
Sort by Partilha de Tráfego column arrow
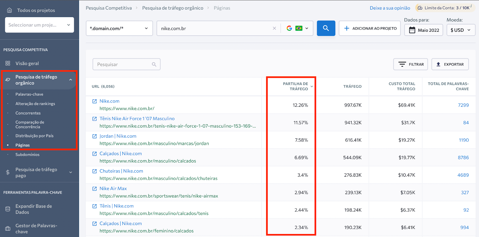pos(312,86)
